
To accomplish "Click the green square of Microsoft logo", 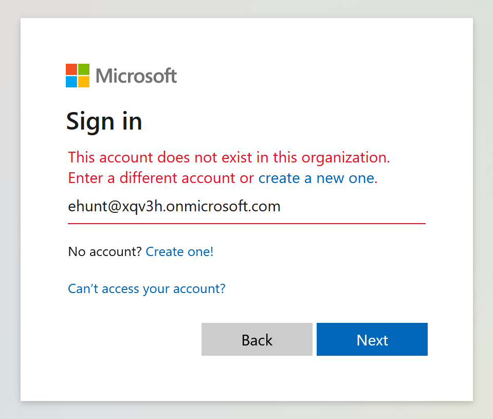I will (x=84, y=69).
